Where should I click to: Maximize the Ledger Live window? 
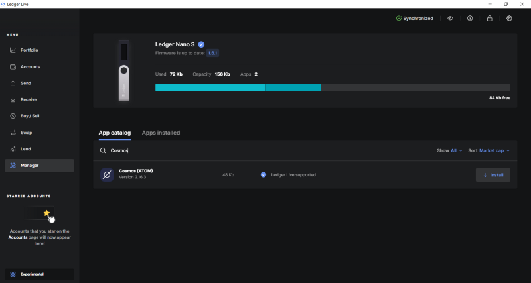pos(506,4)
